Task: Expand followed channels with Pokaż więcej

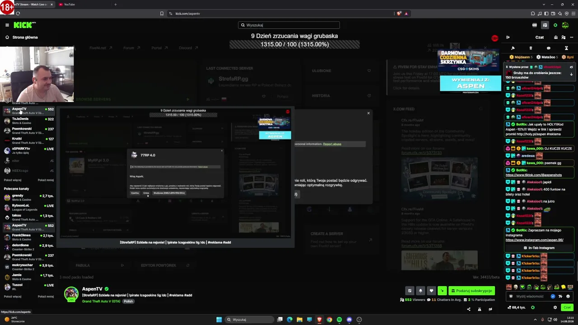Action: pos(13,180)
